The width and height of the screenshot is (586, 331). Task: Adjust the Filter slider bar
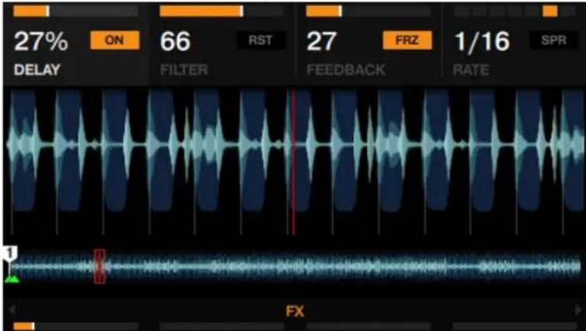pos(222,11)
